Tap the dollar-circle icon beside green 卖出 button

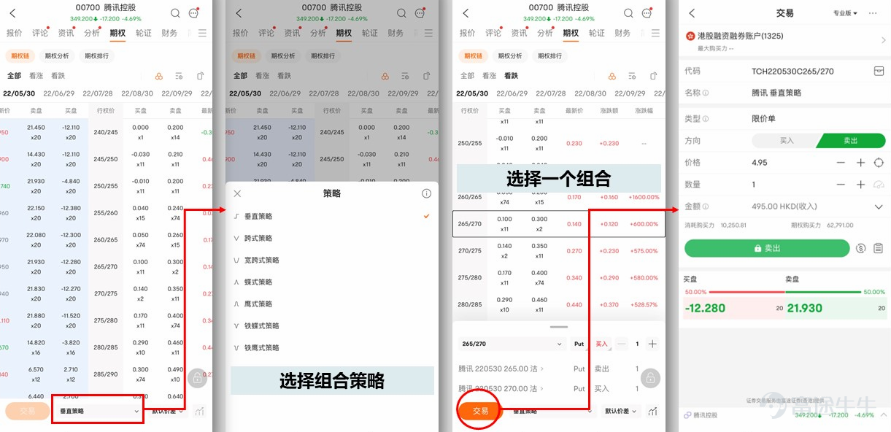pos(861,248)
